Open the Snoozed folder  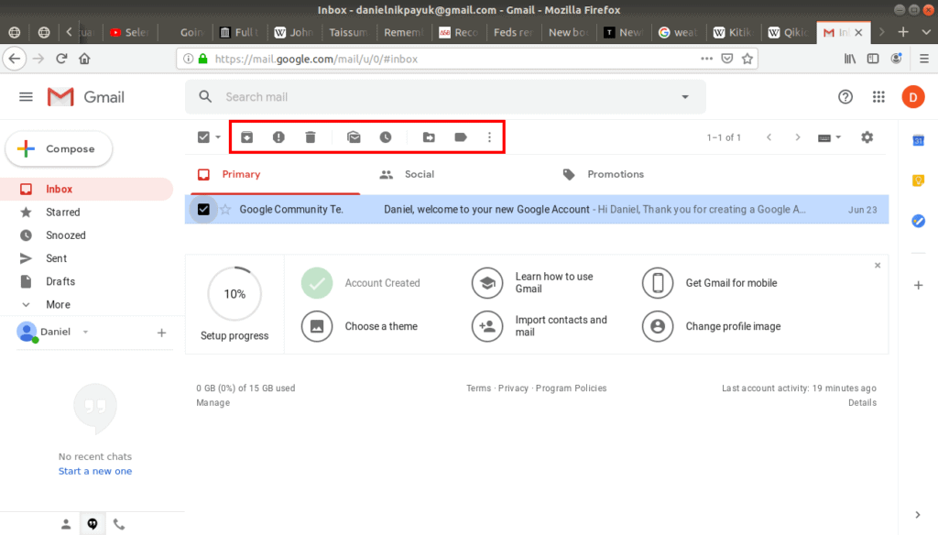click(x=66, y=235)
